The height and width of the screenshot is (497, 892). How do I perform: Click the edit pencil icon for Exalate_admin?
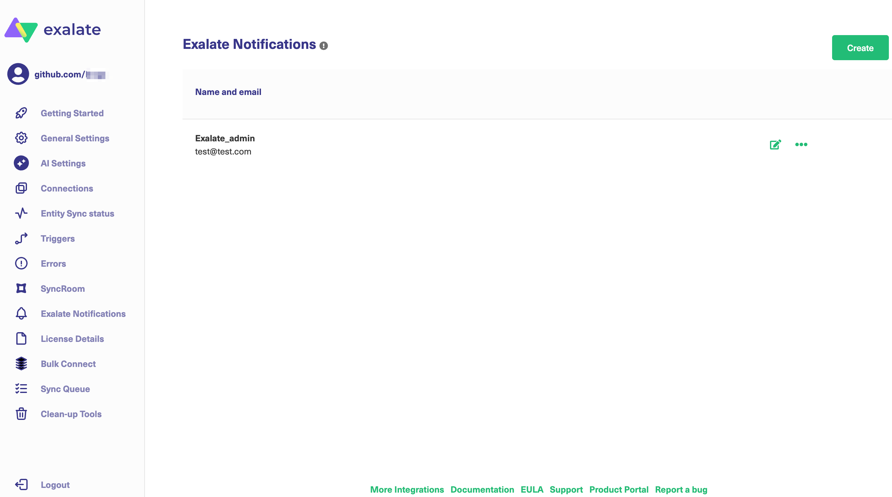[x=775, y=144]
